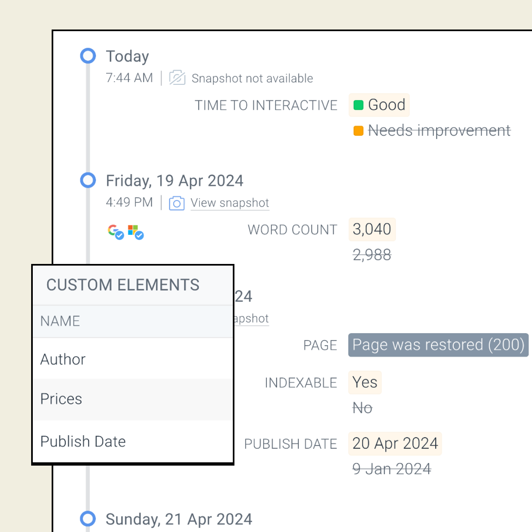Click the Microsoft verified icon
532x532 pixels.
pyautogui.click(x=135, y=232)
